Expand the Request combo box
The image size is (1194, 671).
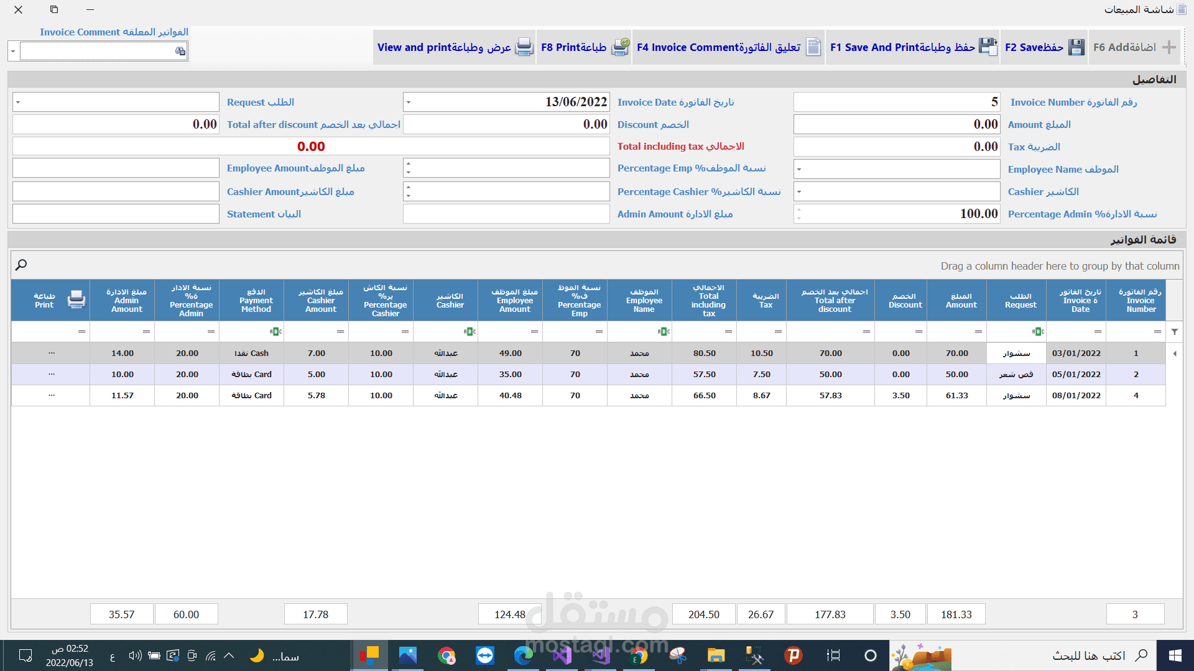[18, 103]
